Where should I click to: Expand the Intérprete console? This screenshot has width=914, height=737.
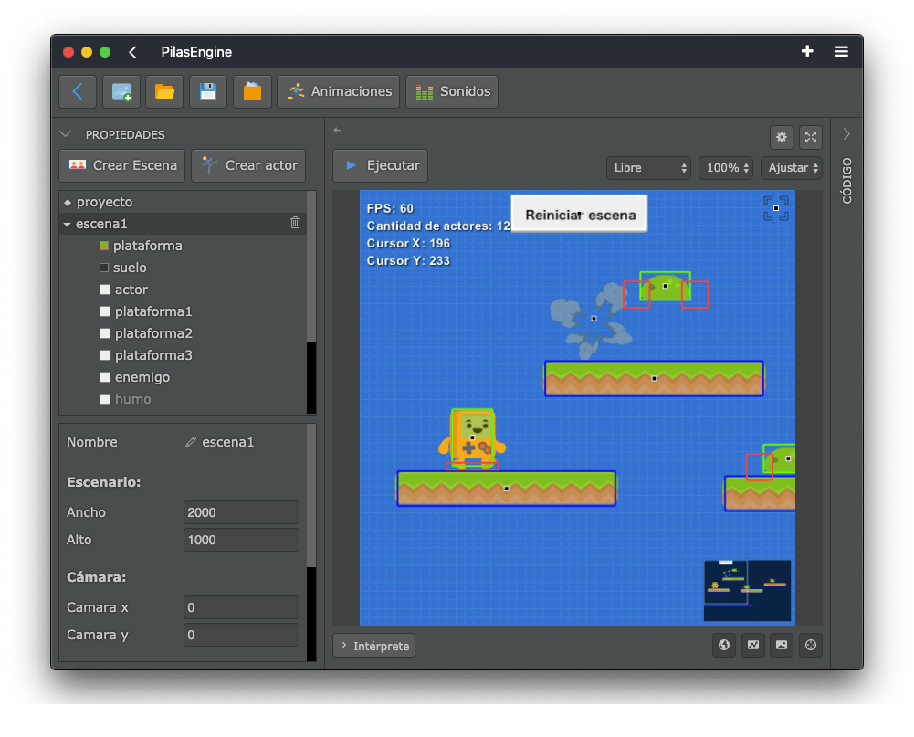tap(374, 646)
